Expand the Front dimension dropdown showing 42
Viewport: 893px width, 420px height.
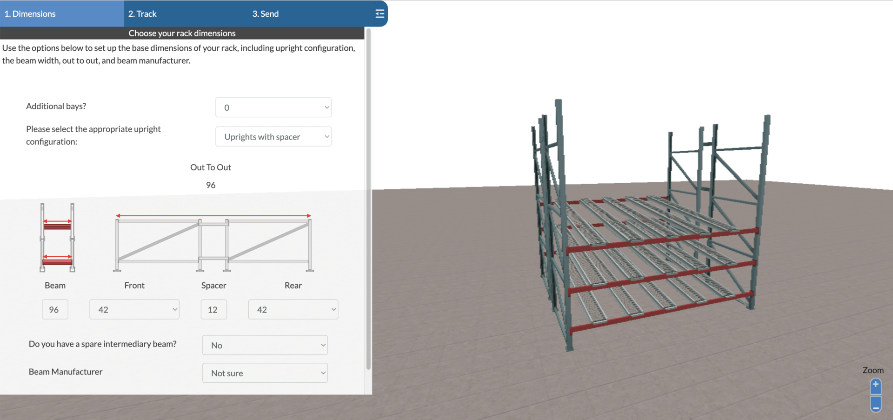point(134,309)
